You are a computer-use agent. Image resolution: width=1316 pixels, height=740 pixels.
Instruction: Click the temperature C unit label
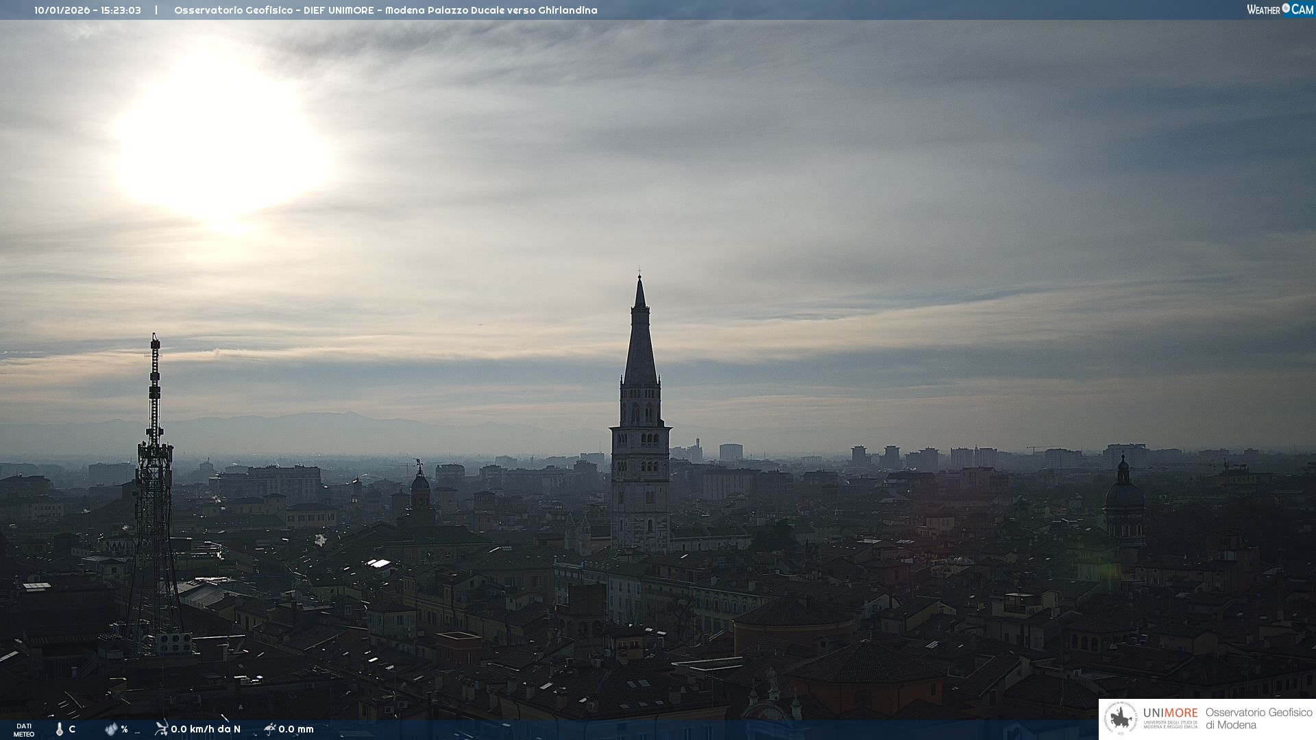coord(72,729)
